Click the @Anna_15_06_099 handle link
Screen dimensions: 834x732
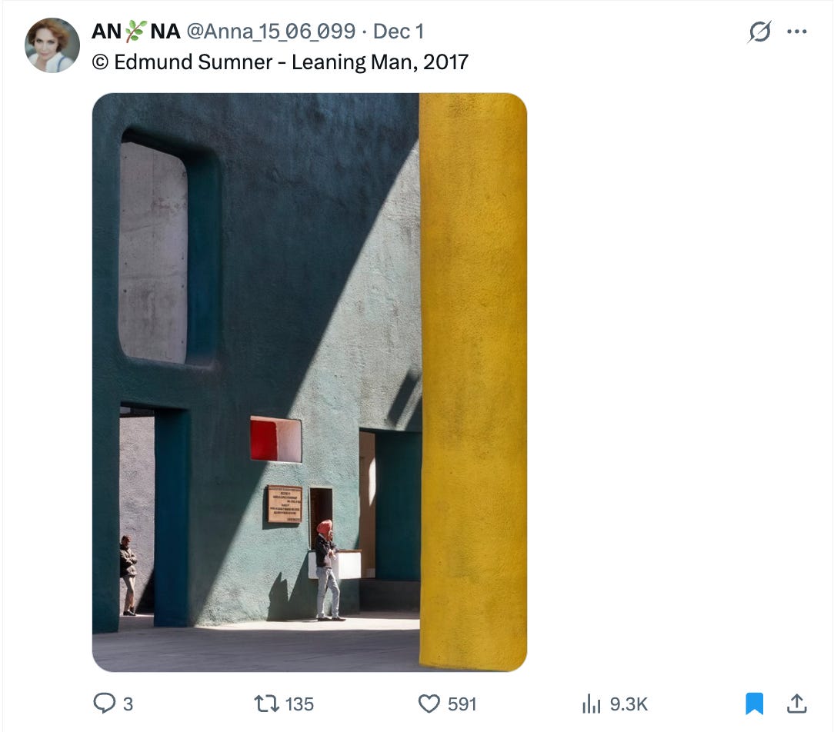[271, 32]
